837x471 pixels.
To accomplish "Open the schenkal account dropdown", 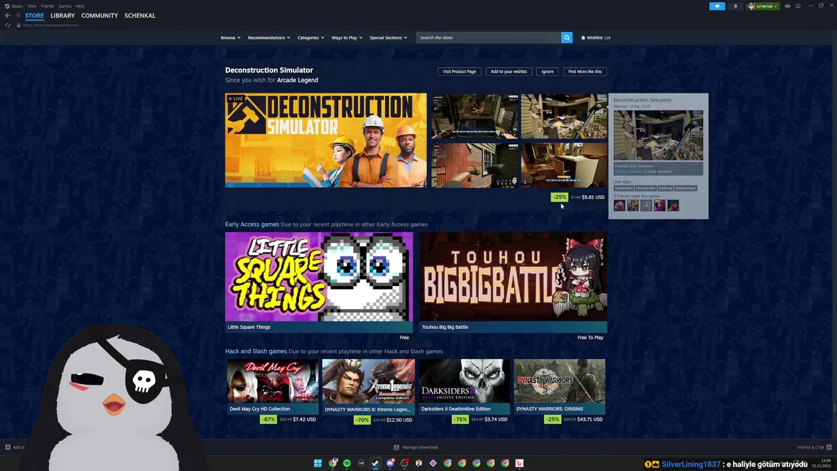I will 764,6.
